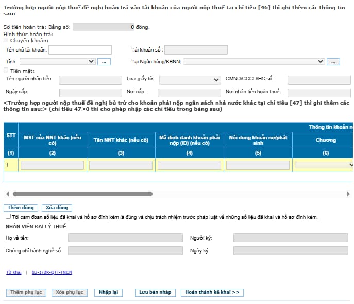
Task: Switch to the Tờ khai tab link
Action: pyautogui.click(x=14, y=272)
